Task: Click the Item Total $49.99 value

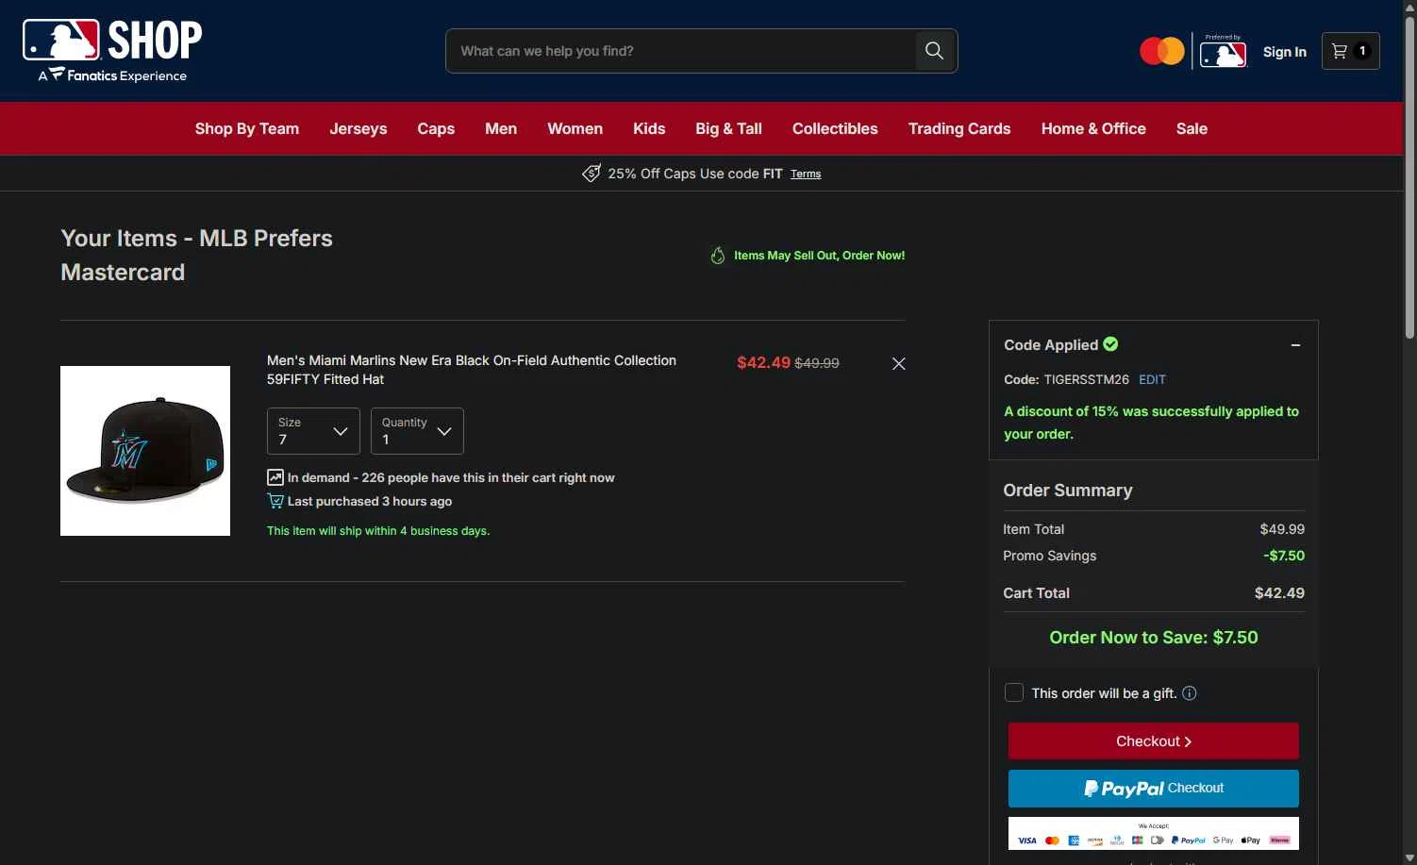Action: [1282, 529]
